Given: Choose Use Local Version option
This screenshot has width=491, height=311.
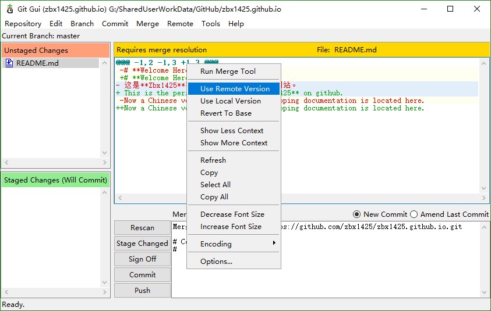Looking at the screenshot, I should pos(234,101).
